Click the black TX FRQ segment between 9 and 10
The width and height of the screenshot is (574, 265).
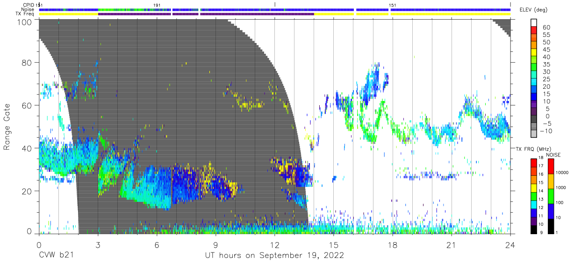point(533,229)
